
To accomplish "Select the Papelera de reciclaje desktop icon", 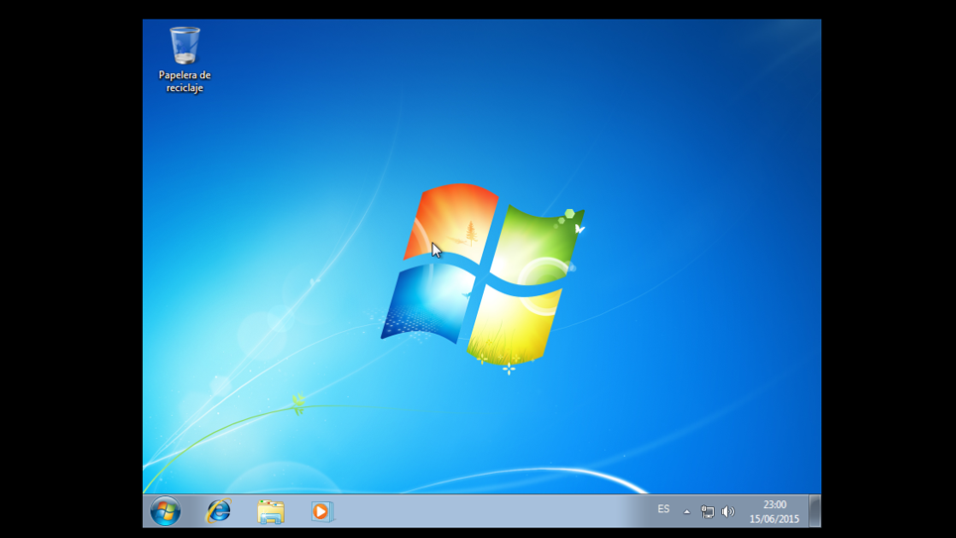I will 184,59.
